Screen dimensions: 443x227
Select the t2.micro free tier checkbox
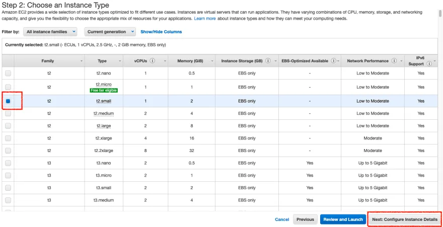point(8,87)
